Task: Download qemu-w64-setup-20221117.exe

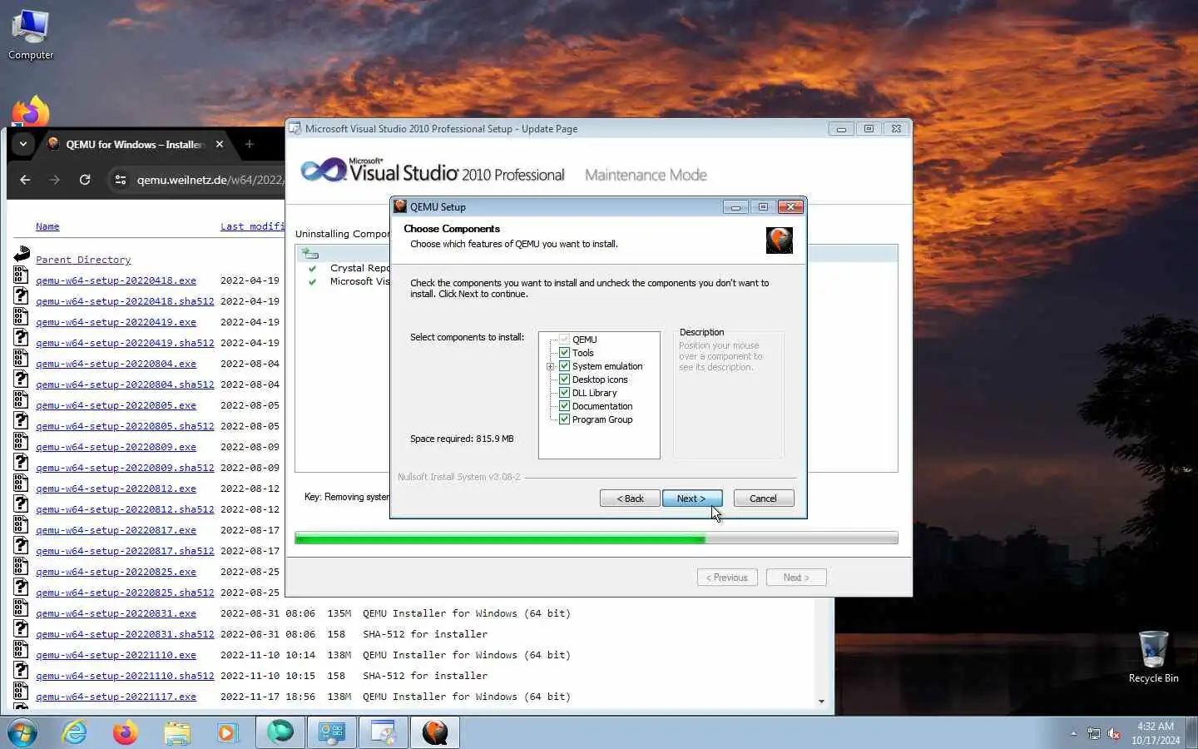Action: (116, 697)
